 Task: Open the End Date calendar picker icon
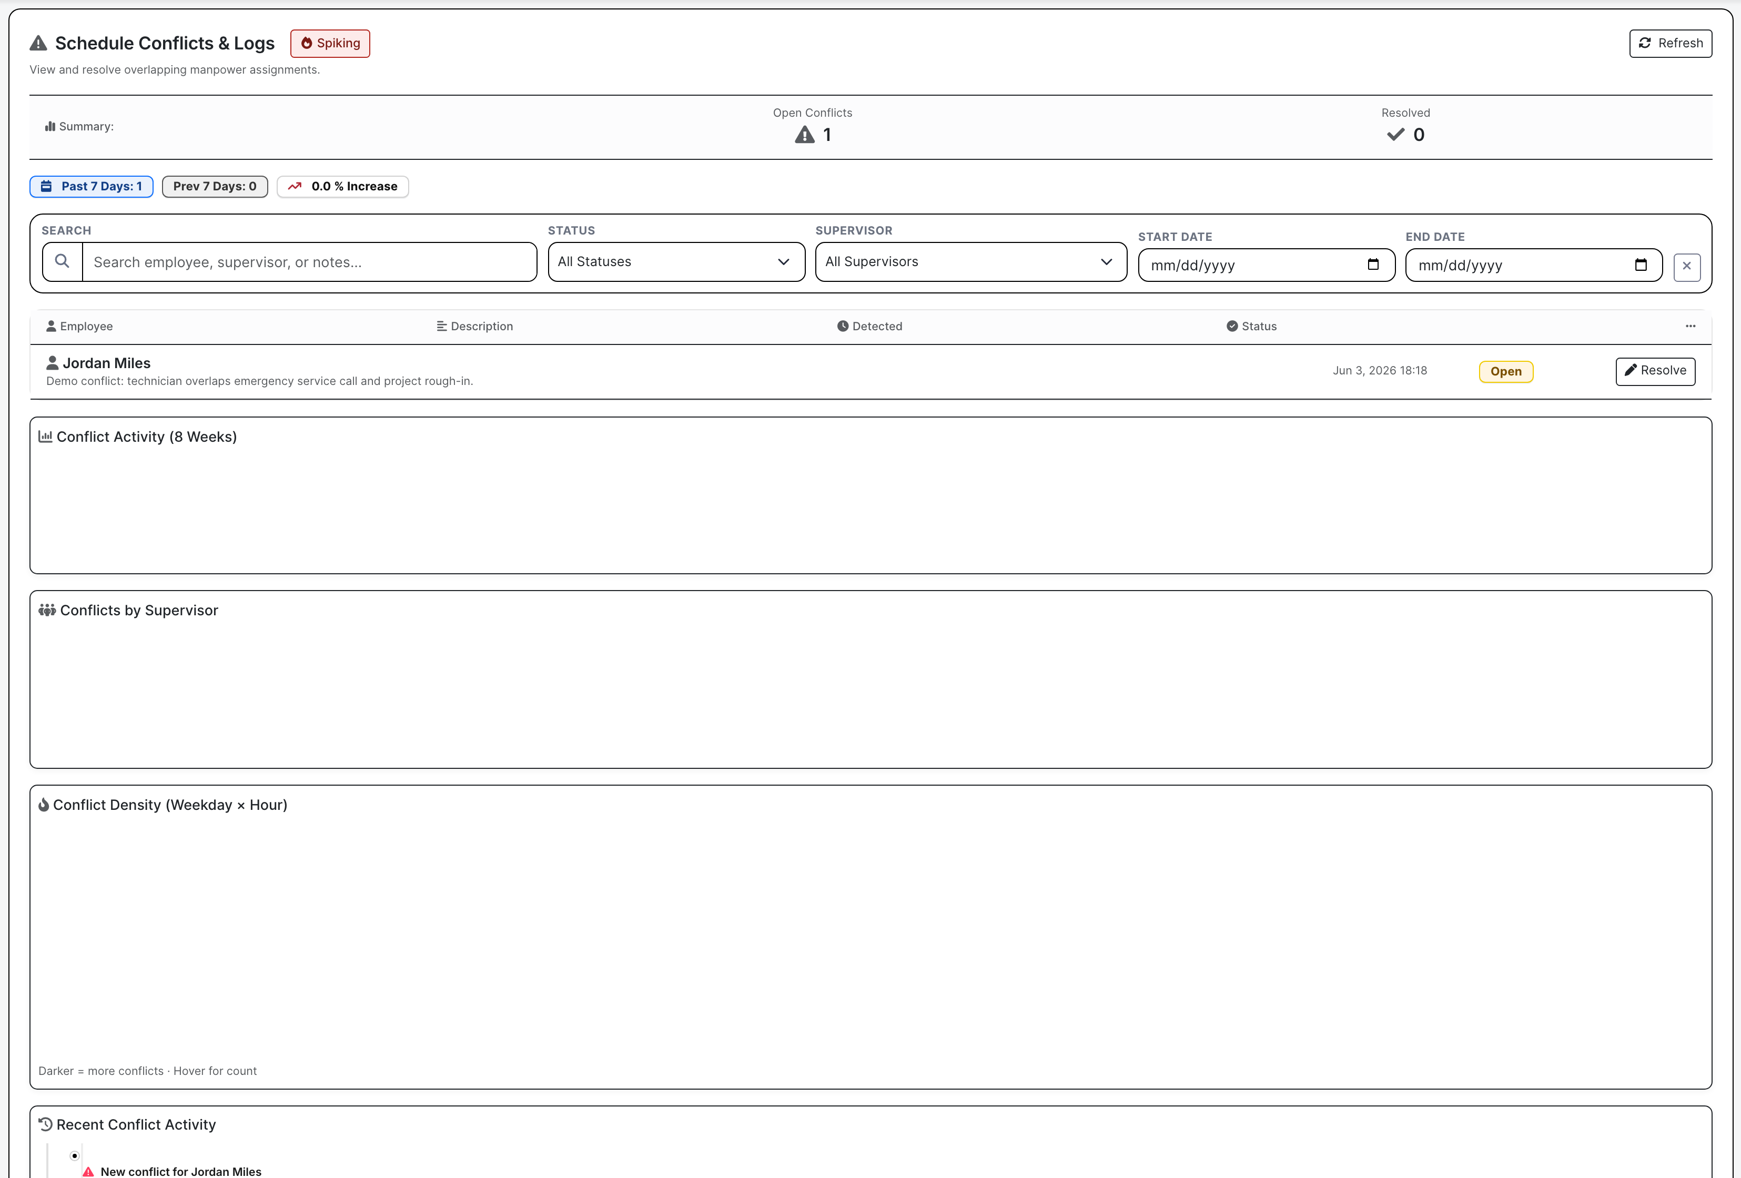point(1641,265)
